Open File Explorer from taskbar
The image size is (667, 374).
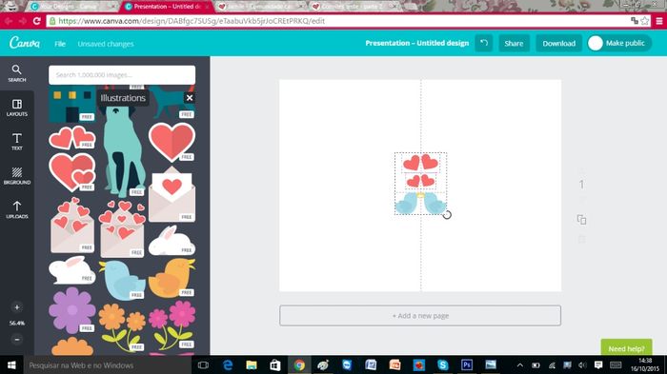click(x=252, y=365)
